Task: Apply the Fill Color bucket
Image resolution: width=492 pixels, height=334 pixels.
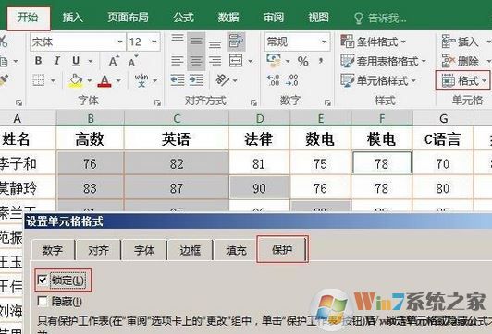Action: [x=75, y=81]
